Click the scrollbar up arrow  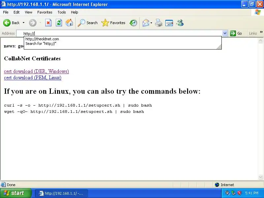point(260,41)
